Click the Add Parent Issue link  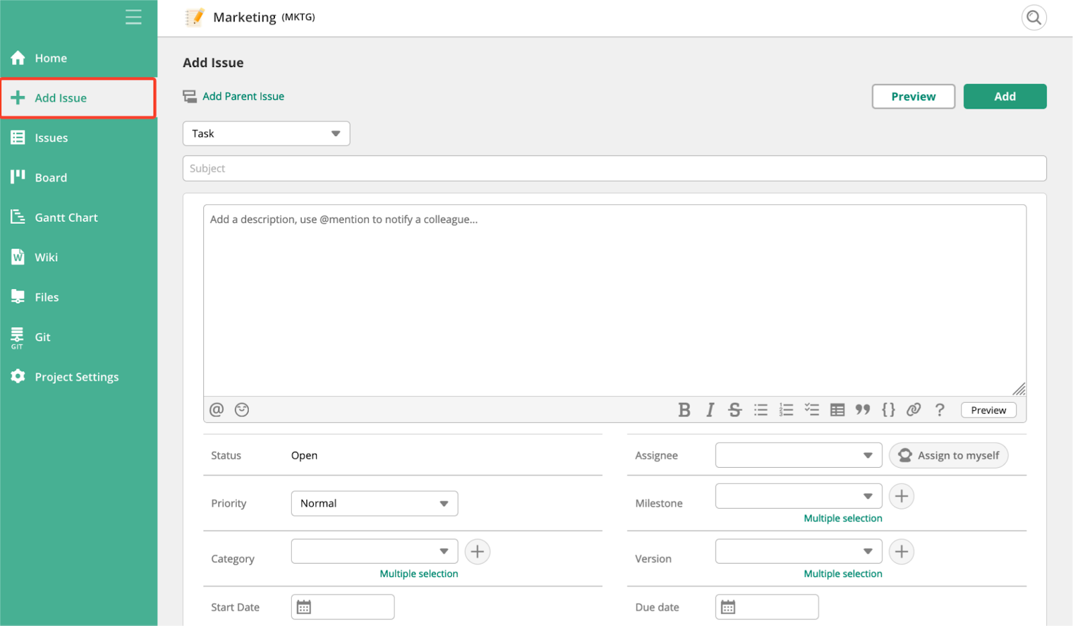[x=243, y=97]
